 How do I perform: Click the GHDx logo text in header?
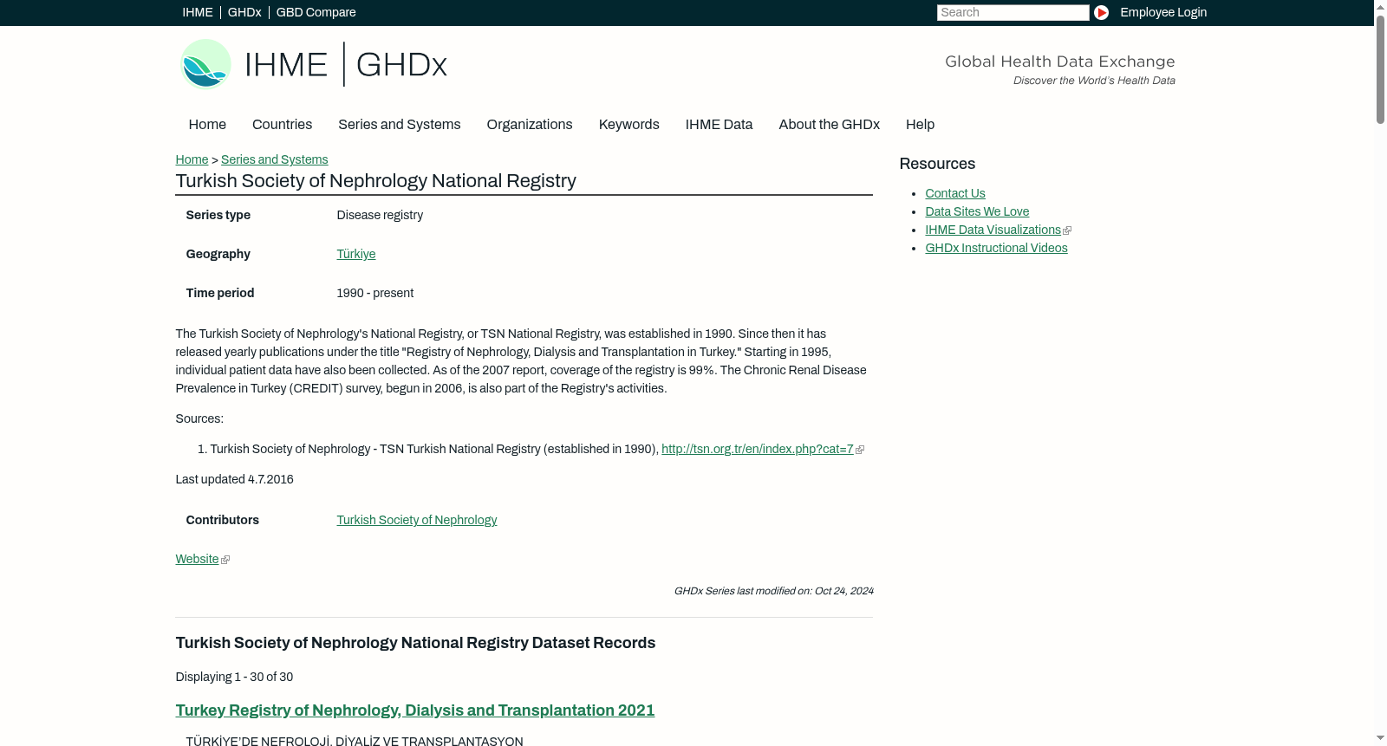pos(401,65)
